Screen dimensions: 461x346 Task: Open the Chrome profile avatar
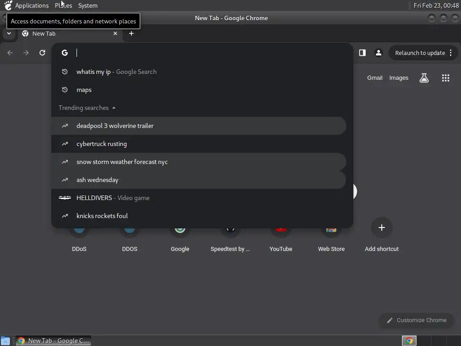tap(378, 53)
